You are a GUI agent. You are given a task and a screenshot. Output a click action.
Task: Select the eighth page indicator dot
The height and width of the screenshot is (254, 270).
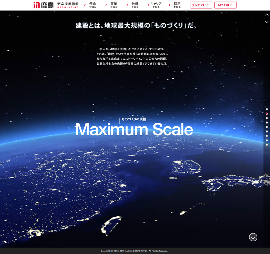tap(267, 140)
